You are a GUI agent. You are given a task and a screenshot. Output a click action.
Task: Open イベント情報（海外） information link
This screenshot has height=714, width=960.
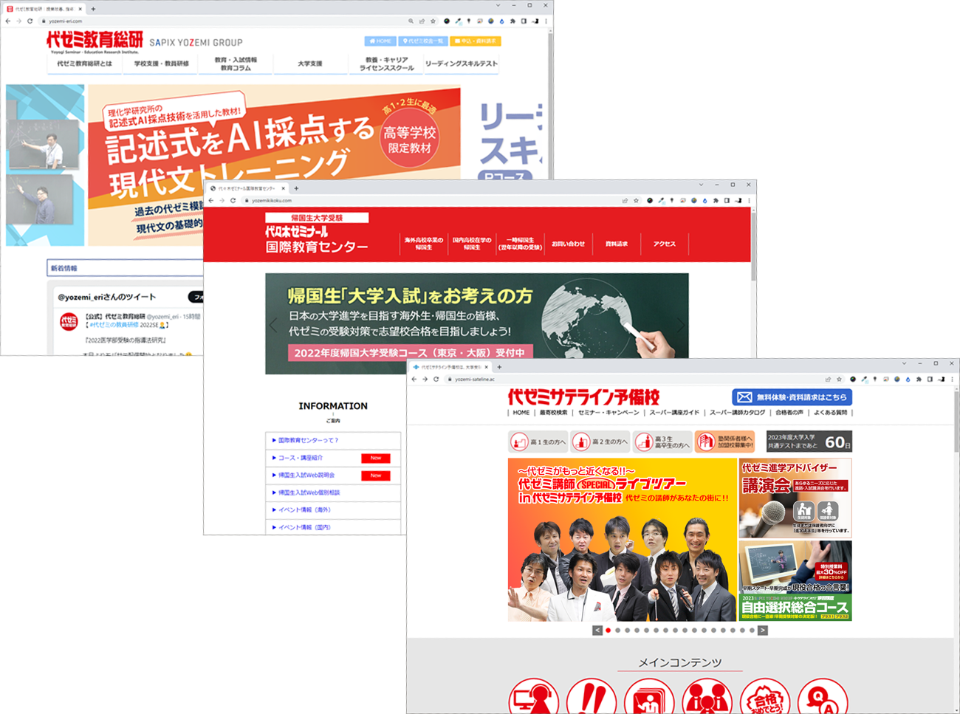coord(304,510)
